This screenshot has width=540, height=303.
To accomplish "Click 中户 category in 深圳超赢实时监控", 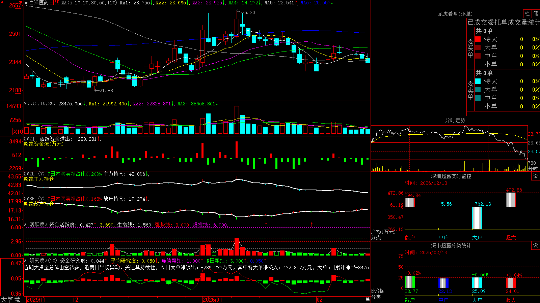I will (x=443, y=237).
